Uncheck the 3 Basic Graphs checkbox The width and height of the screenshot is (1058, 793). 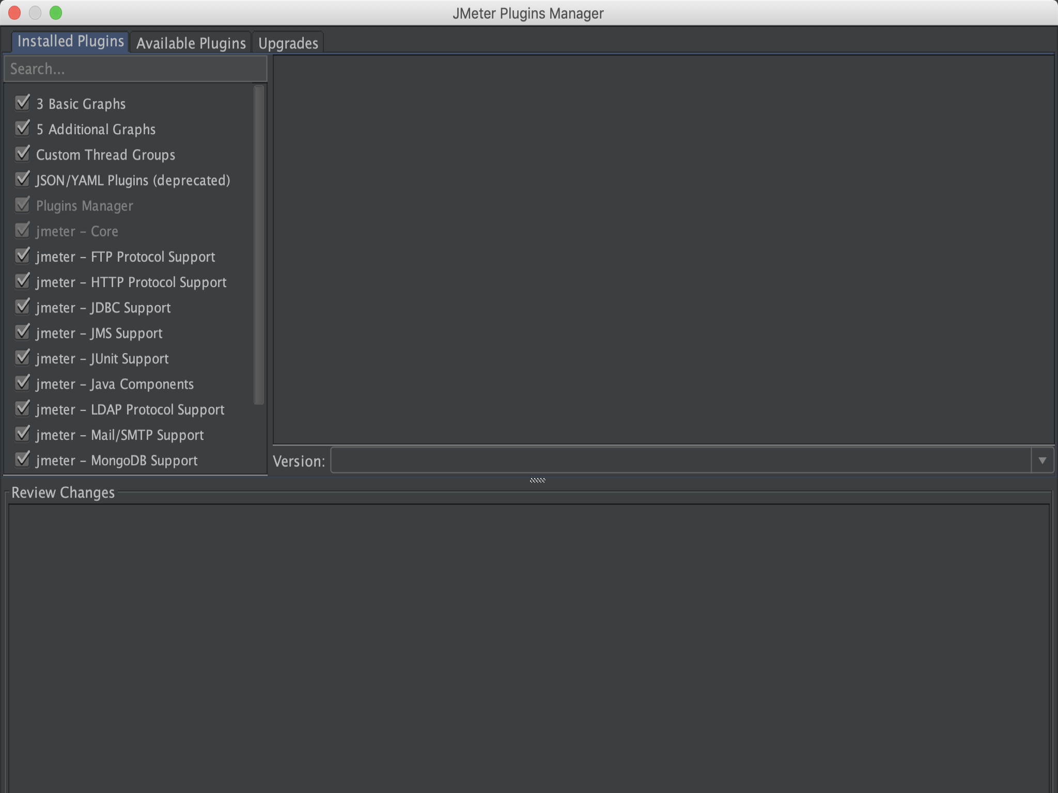pyautogui.click(x=22, y=103)
